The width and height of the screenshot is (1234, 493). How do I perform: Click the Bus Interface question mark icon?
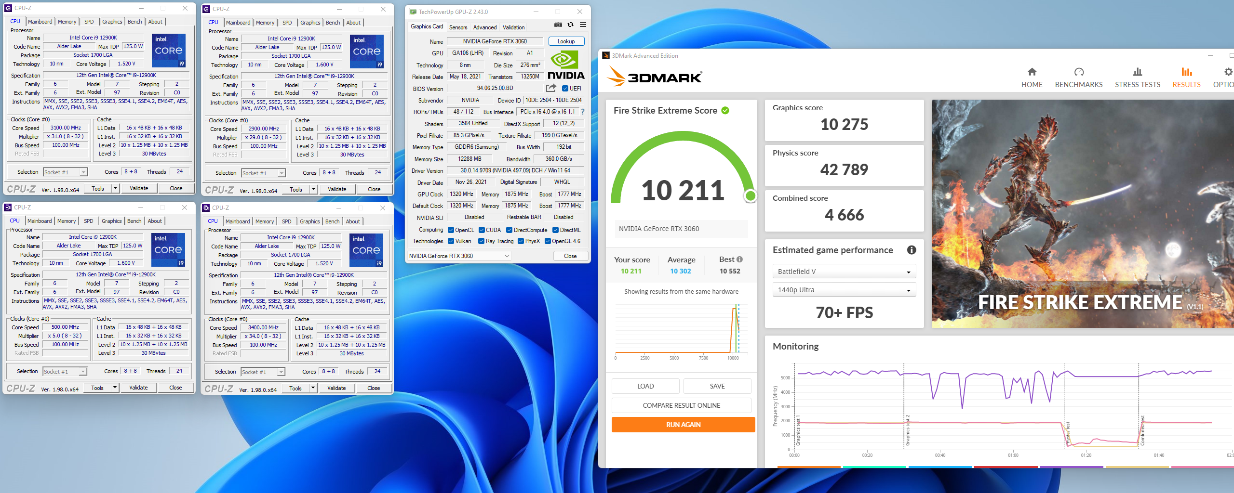[x=583, y=112]
